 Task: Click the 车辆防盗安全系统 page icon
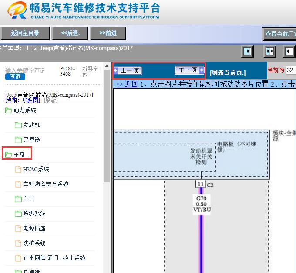(18, 184)
